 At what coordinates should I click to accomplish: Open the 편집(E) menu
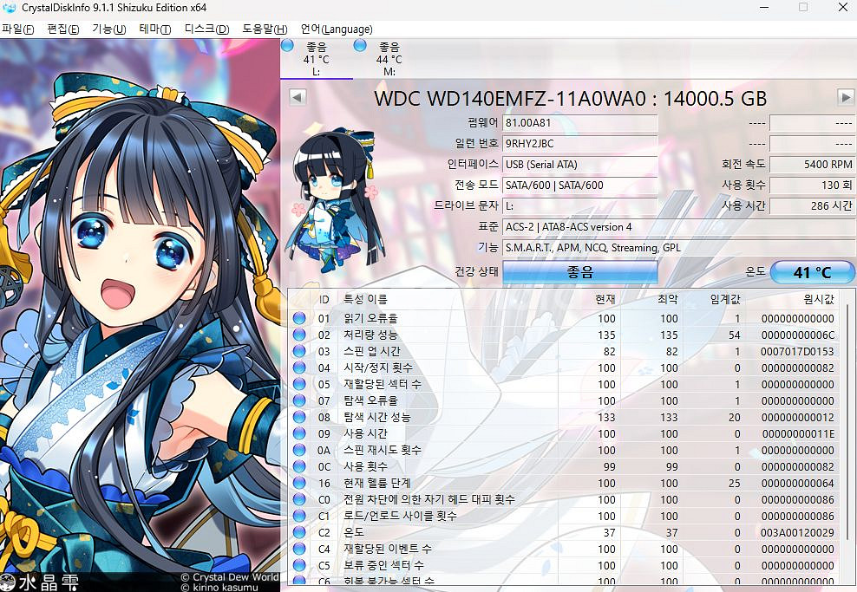click(62, 29)
